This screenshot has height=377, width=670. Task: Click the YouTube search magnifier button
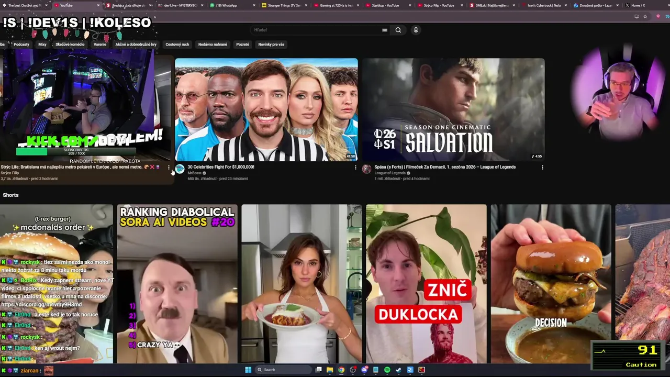[398, 30]
